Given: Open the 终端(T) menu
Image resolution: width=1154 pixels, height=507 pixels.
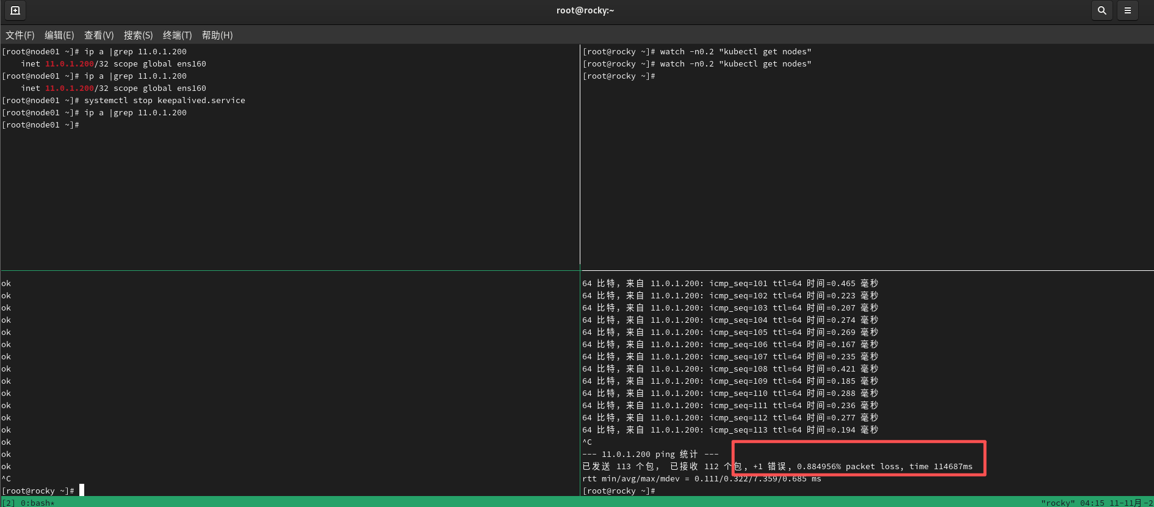Looking at the screenshot, I should pos(177,35).
